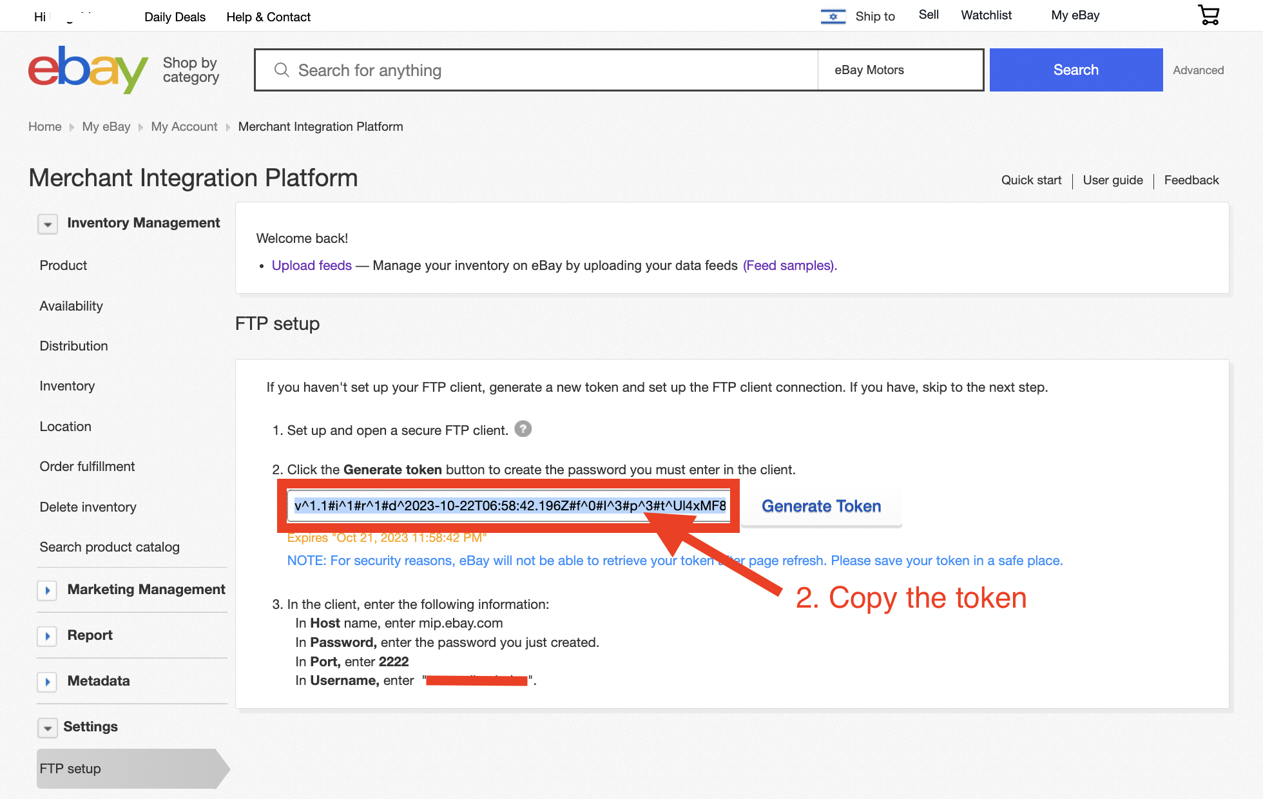Open the User guide link

(1112, 180)
